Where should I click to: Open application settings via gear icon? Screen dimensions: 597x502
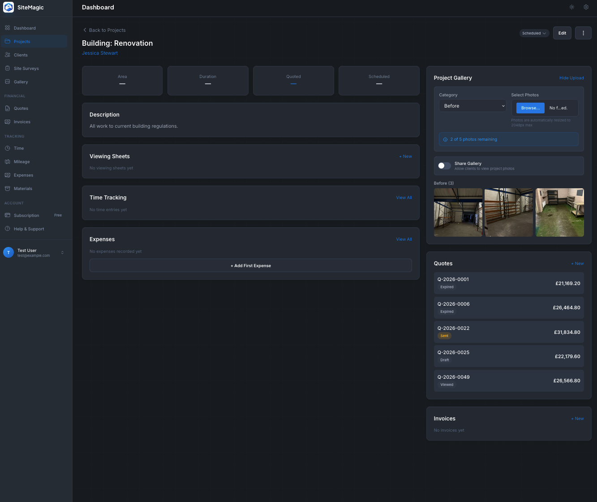point(586,7)
